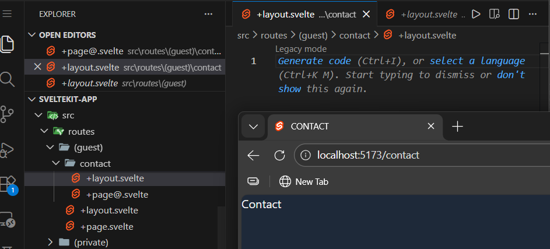Open preview to the side icon
This screenshot has width=550, height=249.
[x=494, y=14]
